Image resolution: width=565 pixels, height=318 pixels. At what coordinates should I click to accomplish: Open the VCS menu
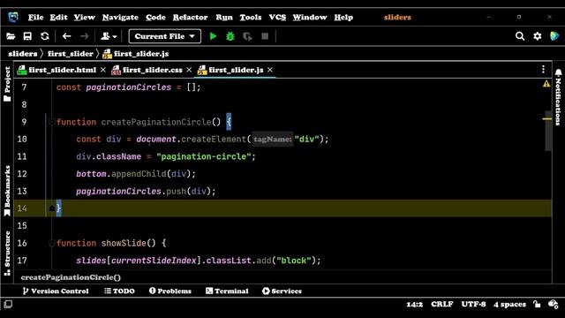coord(277,18)
